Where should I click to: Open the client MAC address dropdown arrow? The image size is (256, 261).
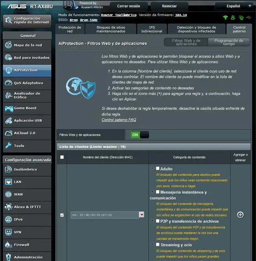point(141,215)
